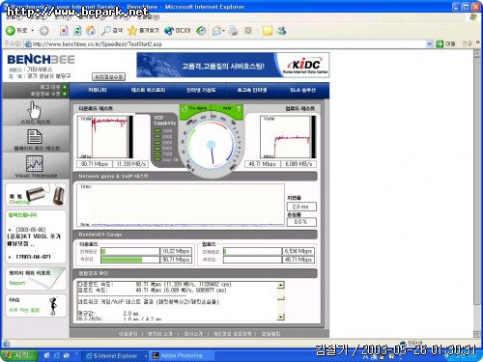Switch to Adobe Photoshop taskbar button
Image resolution: width=483 pixels, height=362 pixels.
point(182,355)
